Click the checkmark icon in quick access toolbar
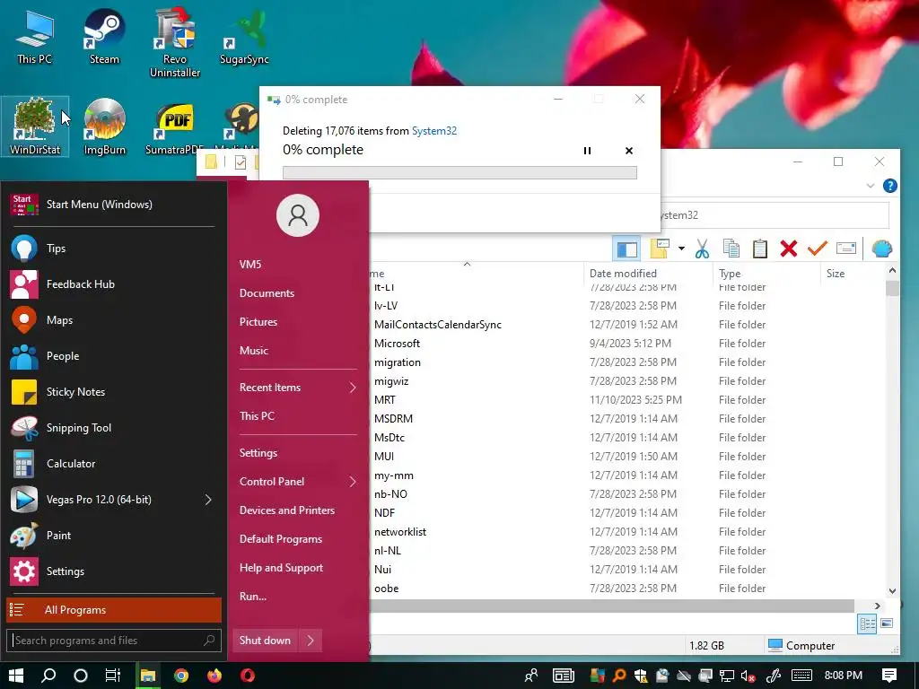This screenshot has width=919, height=689. pyautogui.click(x=241, y=162)
